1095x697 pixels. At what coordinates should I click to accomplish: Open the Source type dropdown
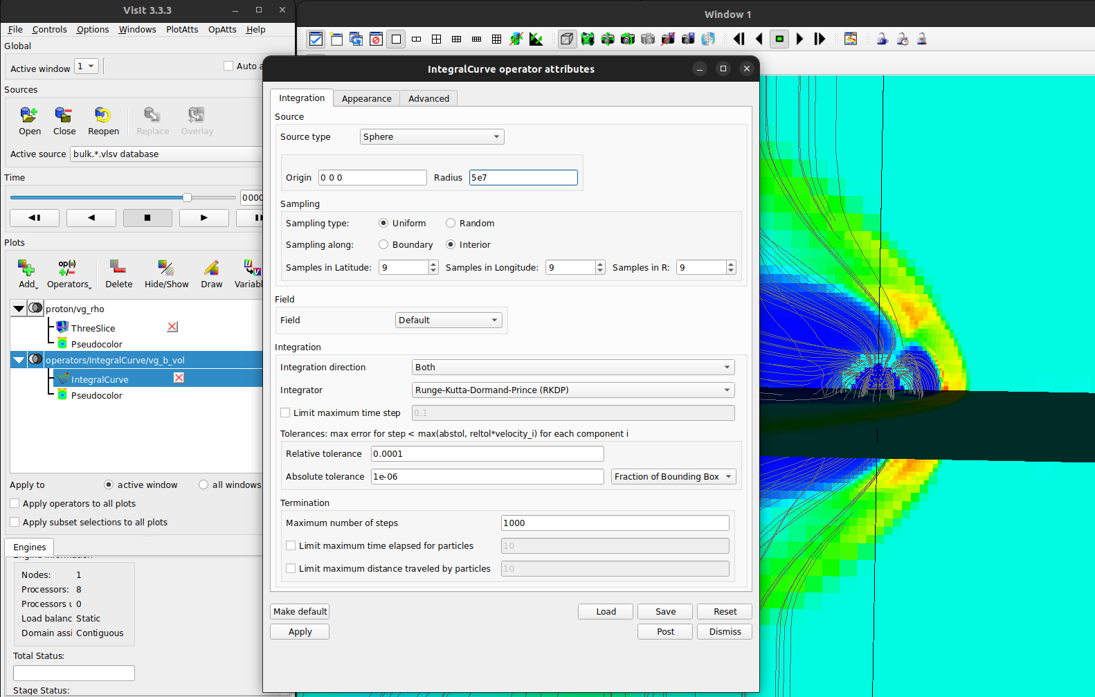pos(431,137)
